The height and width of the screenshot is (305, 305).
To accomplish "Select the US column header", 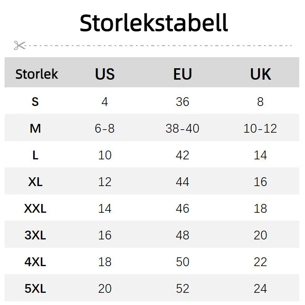I will (x=105, y=74).
